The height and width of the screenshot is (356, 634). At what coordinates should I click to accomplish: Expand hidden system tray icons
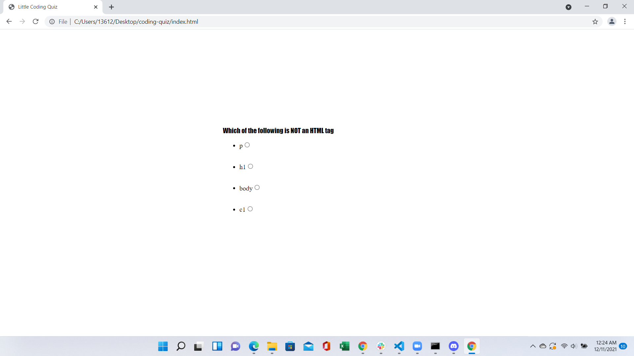tap(533, 346)
